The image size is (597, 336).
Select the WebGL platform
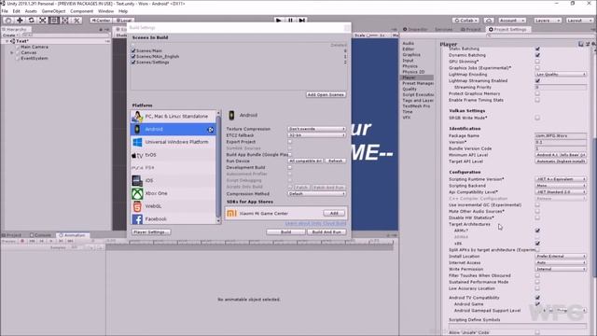point(174,206)
